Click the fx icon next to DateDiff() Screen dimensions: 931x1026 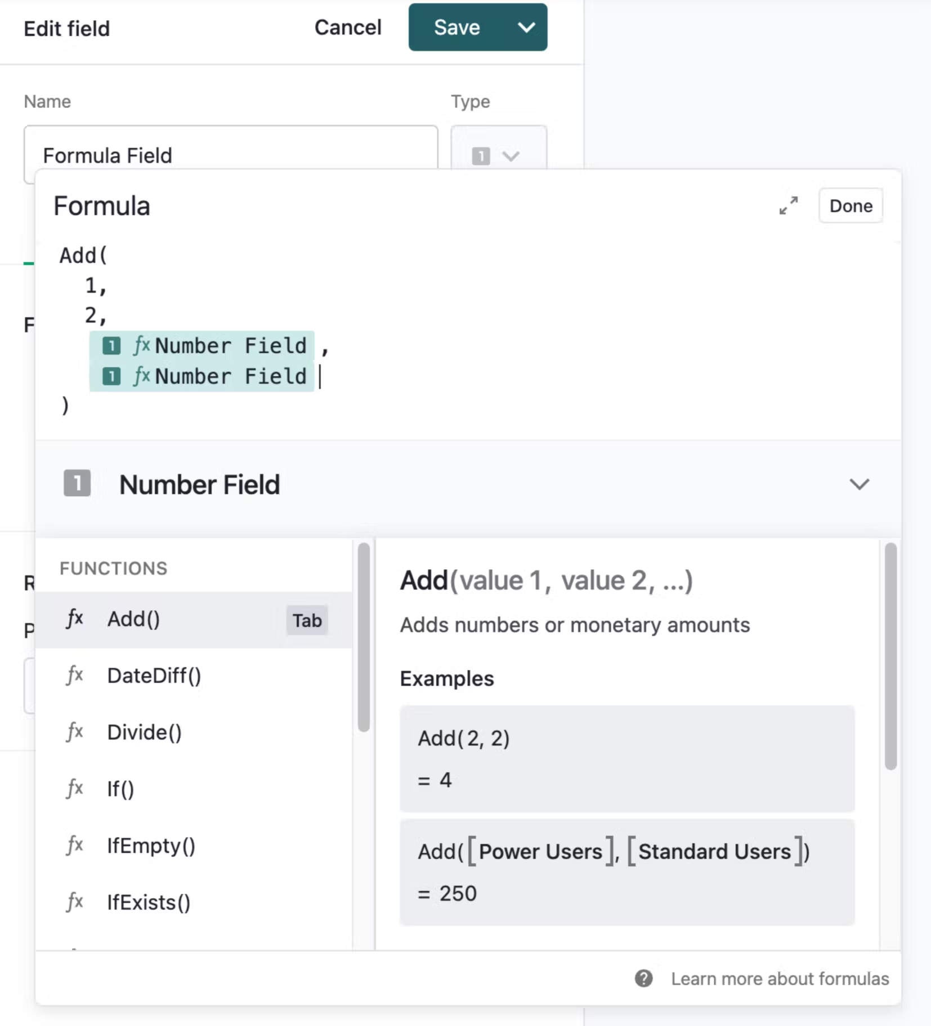[75, 675]
